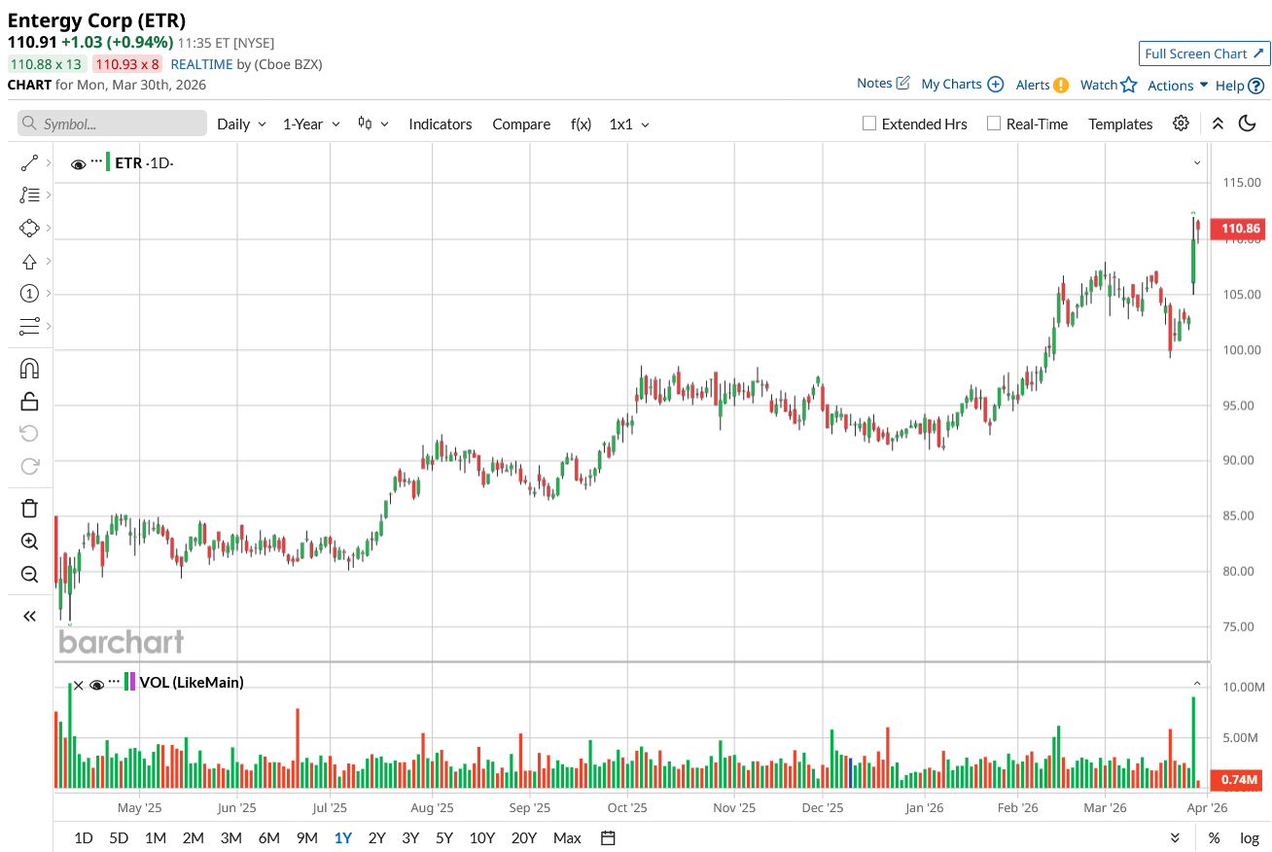
Task: Click the Symbol search field
Action: tap(112, 124)
